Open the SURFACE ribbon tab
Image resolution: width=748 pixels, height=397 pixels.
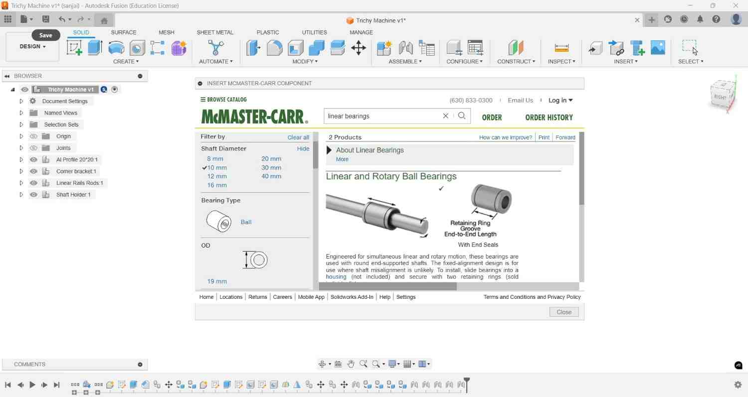123,32
